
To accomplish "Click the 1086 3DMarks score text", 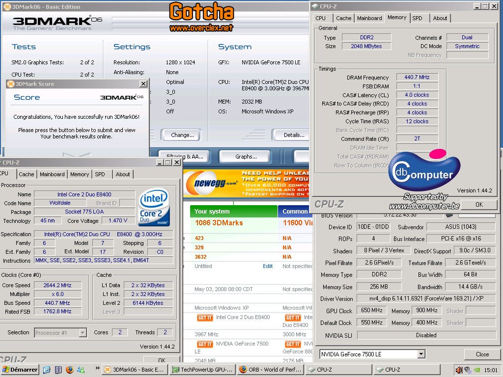I will point(219,223).
